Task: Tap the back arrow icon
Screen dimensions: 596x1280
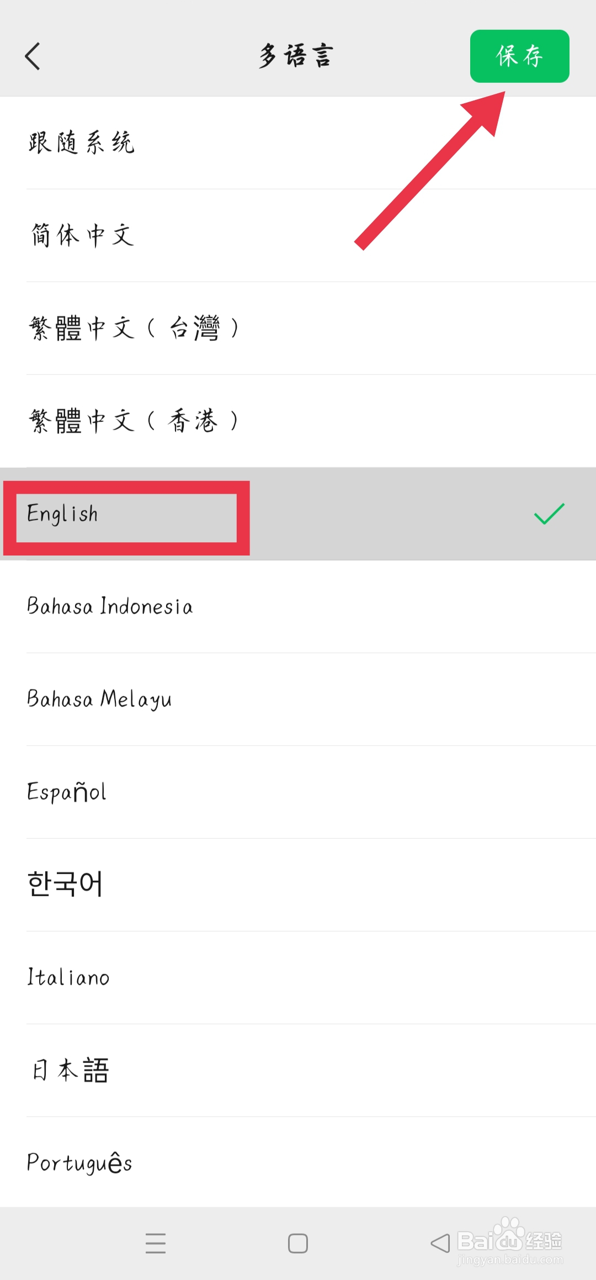Action: (33, 56)
